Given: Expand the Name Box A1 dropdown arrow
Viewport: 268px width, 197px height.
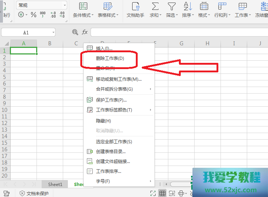Looking at the screenshot, I should point(53,33).
